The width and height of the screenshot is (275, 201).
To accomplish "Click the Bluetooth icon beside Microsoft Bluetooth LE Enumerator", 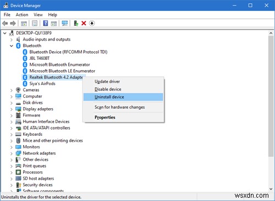I will [x=25, y=71].
